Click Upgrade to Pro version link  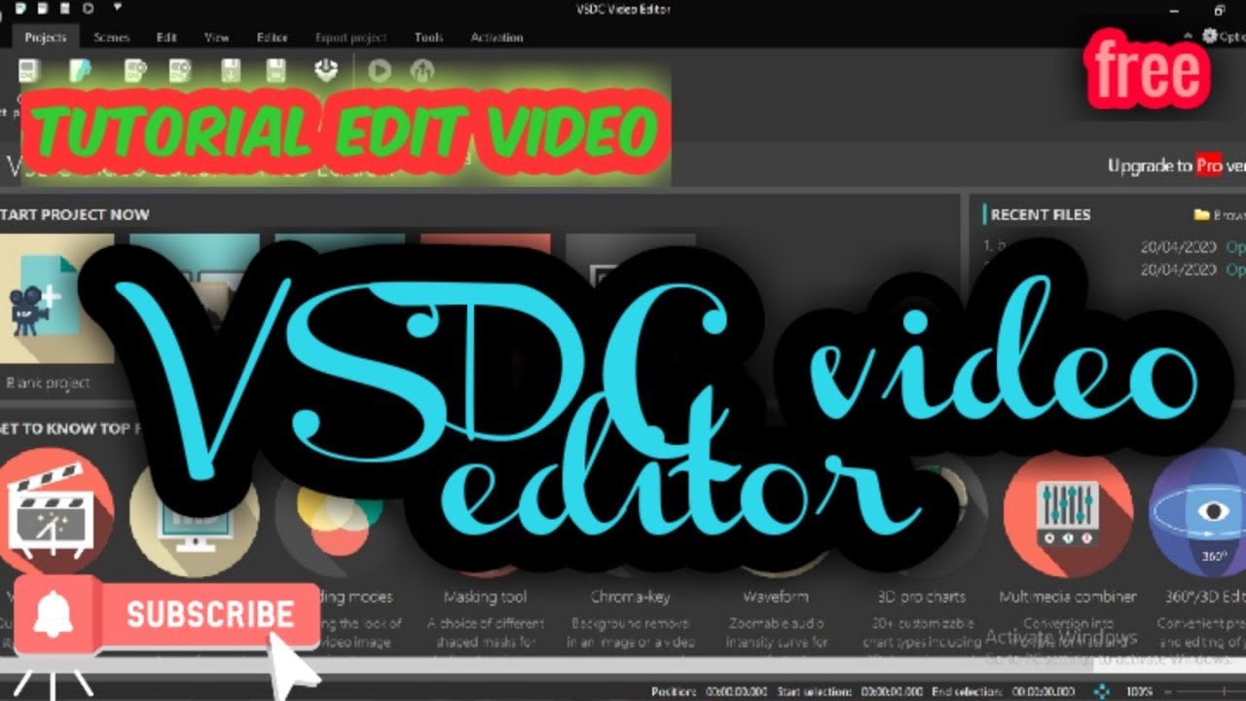pos(1176,166)
